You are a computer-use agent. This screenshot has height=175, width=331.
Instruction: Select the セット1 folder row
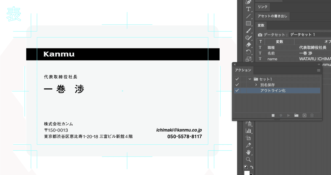[277, 79]
